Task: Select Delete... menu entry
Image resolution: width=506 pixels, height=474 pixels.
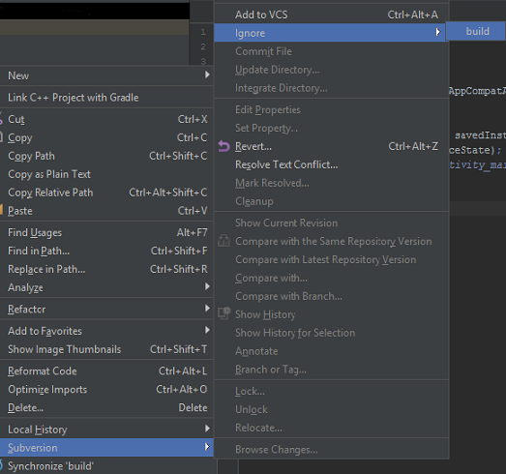Action: [106, 408]
